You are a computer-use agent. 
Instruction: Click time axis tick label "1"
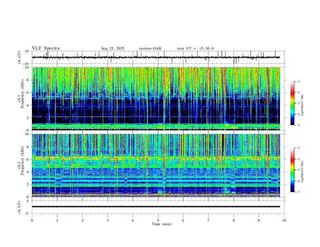click(x=57, y=220)
